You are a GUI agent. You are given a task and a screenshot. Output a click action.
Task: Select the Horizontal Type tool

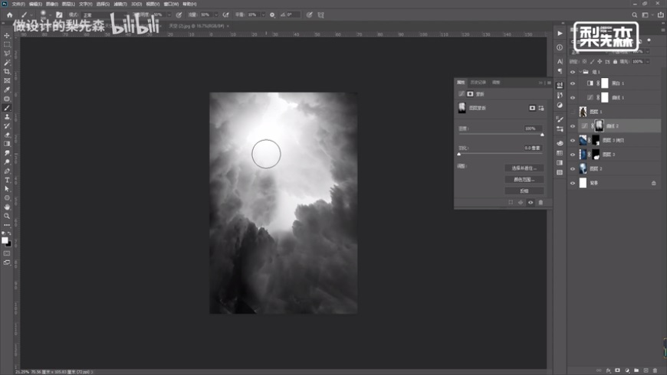click(x=7, y=179)
